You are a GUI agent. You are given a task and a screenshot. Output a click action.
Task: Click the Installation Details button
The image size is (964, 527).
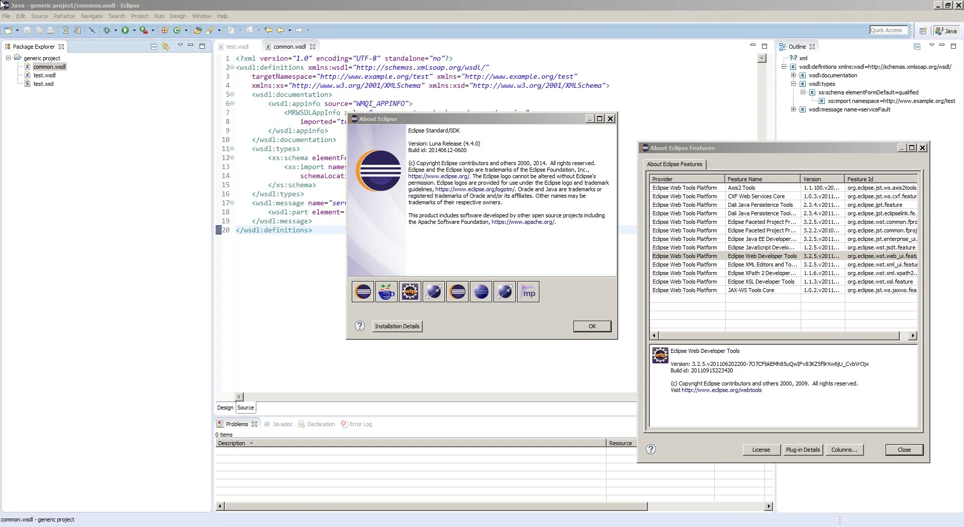coord(397,326)
